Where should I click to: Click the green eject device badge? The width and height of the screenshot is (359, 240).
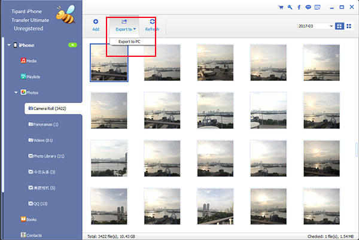72,45
